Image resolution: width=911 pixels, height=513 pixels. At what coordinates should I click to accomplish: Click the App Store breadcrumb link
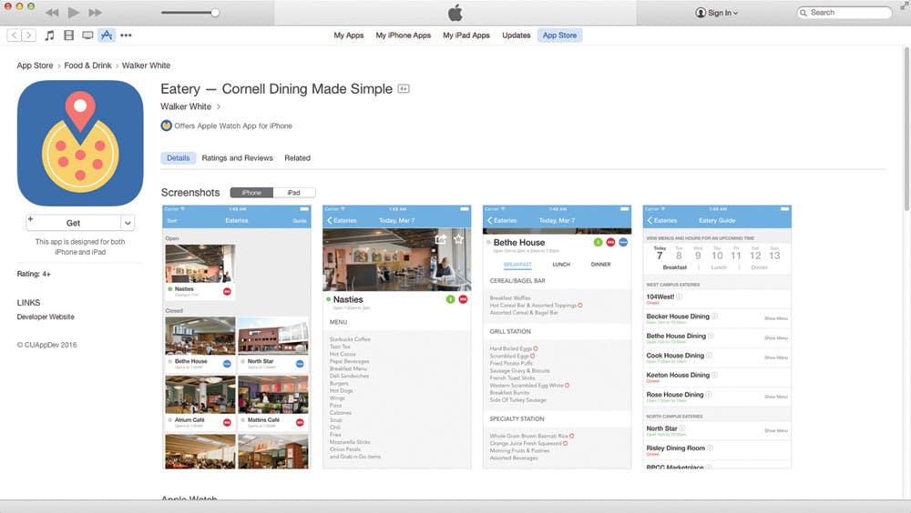pos(35,65)
